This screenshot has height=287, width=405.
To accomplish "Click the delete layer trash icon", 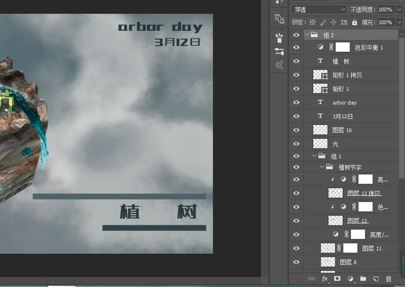I will coord(389,279).
